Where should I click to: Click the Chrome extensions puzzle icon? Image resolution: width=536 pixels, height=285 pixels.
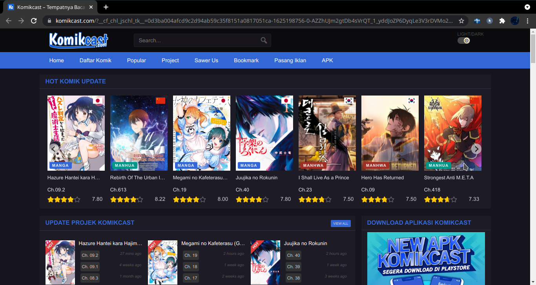tap(502, 21)
